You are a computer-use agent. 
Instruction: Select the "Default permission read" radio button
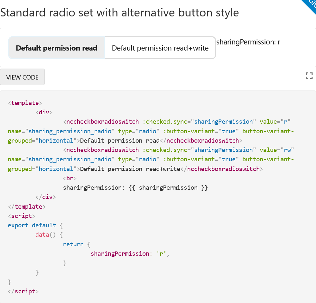pos(56,48)
